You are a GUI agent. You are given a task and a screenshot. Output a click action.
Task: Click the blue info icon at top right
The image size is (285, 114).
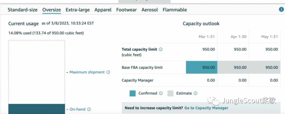tap(281, 9)
